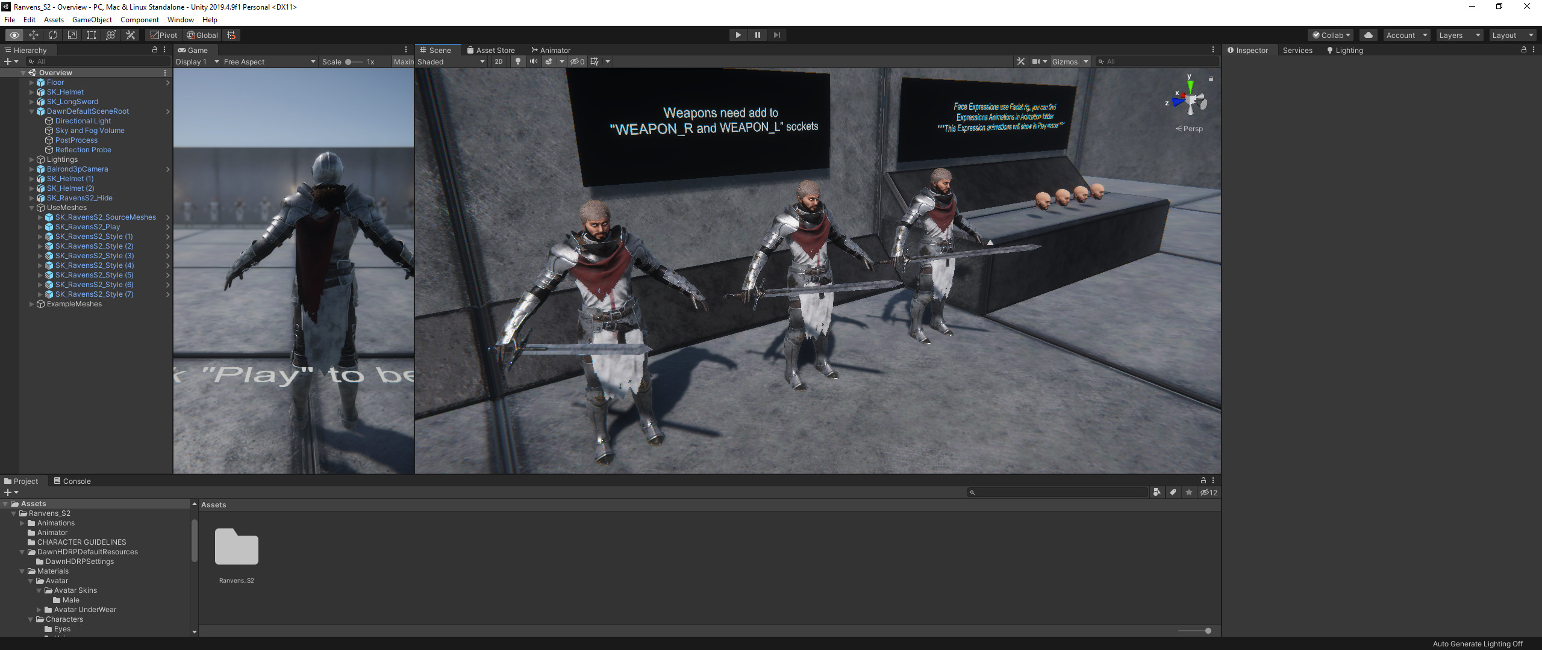Toggle scene audio playback
This screenshot has width=1542, height=650.
(x=533, y=61)
